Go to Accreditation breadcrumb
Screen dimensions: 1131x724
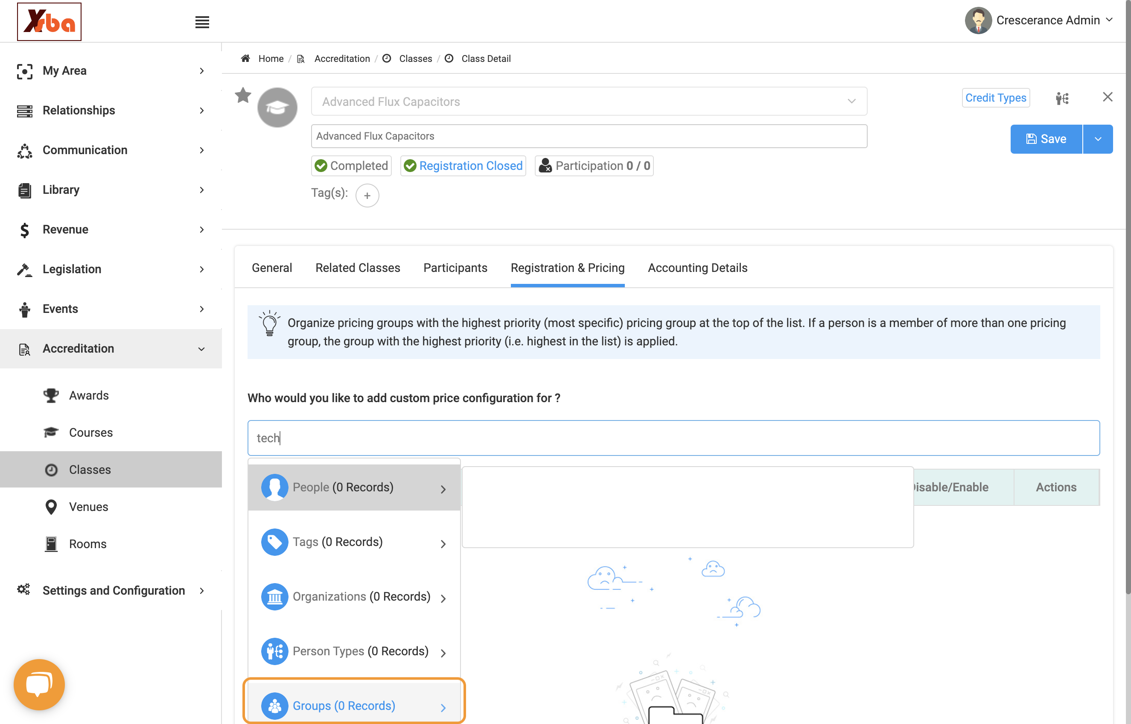tap(341, 58)
